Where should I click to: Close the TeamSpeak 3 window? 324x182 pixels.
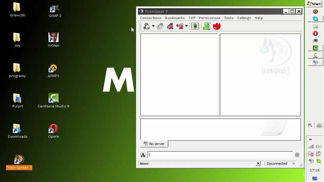[x=299, y=11]
